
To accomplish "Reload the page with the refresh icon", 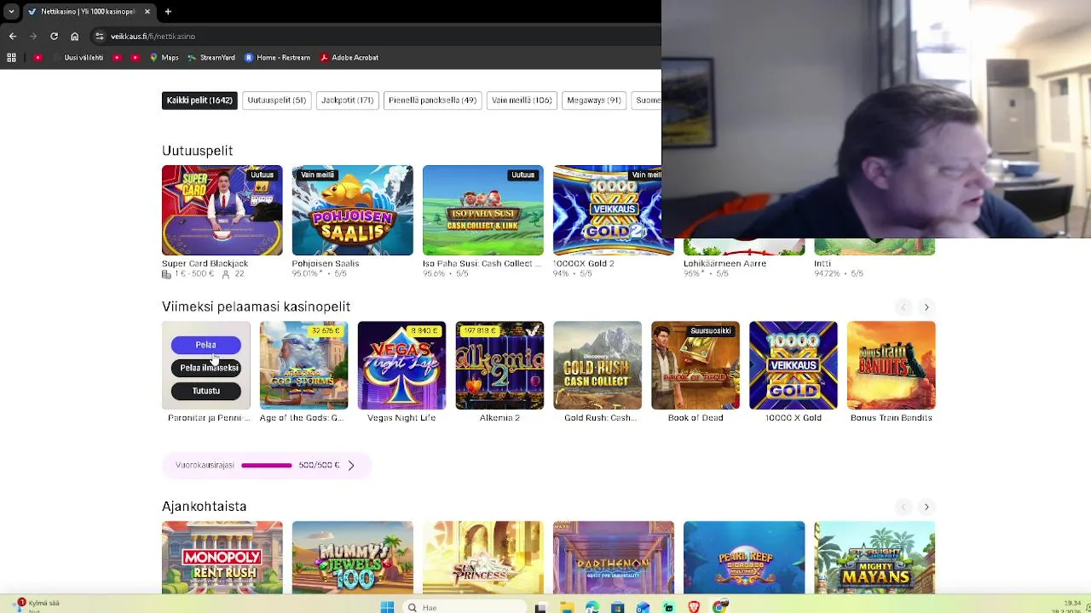I will tap(54, 36).
